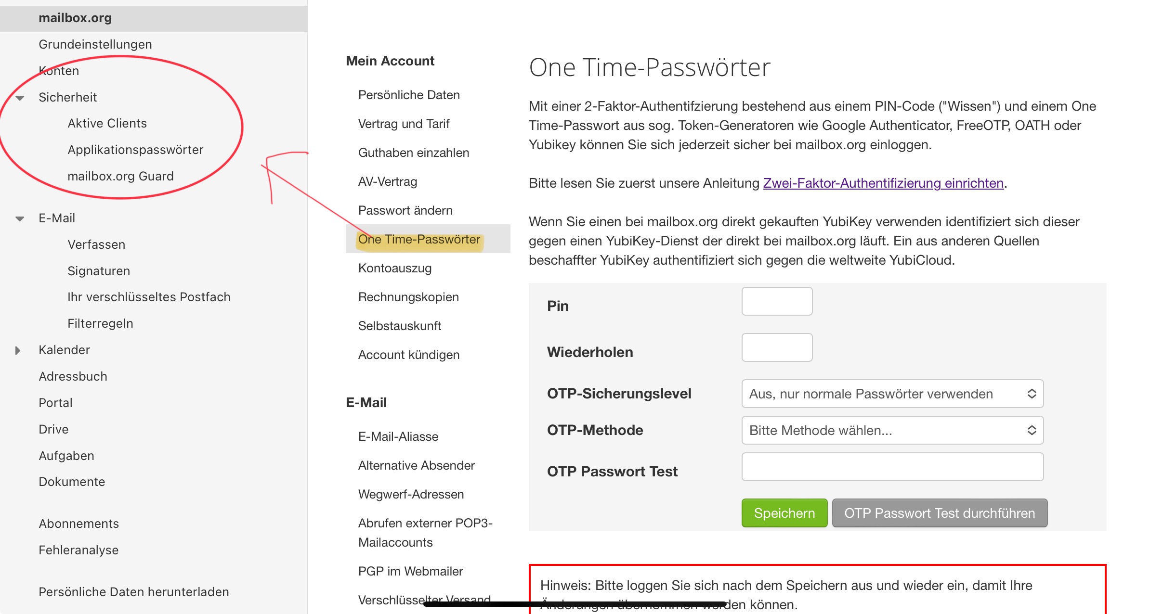Open Account kündigen page
Viewport: 1150px width, 614px height.
tap(409, 355)
